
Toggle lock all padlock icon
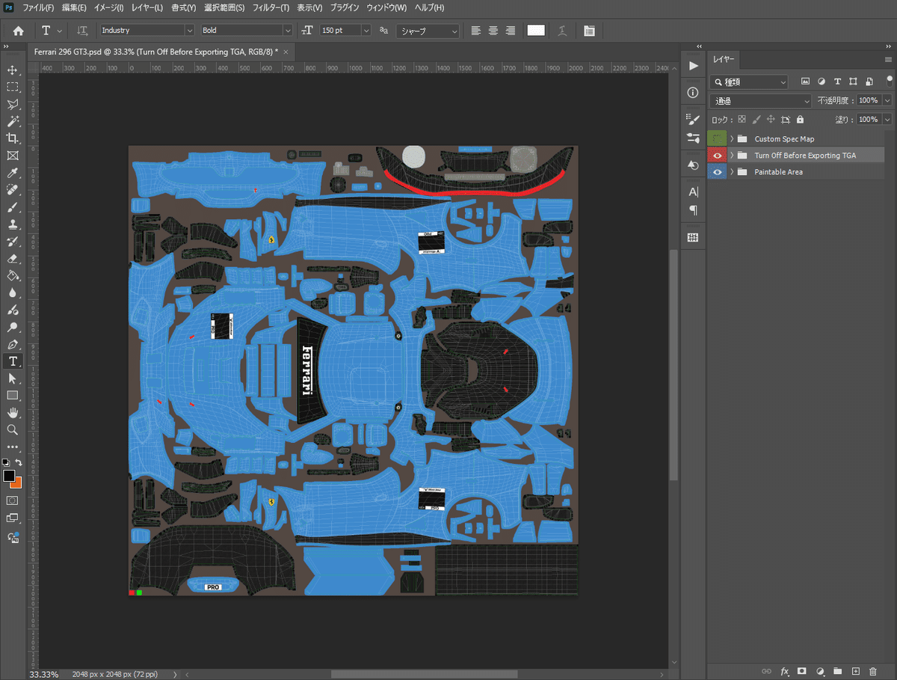(x=800, y=119)
